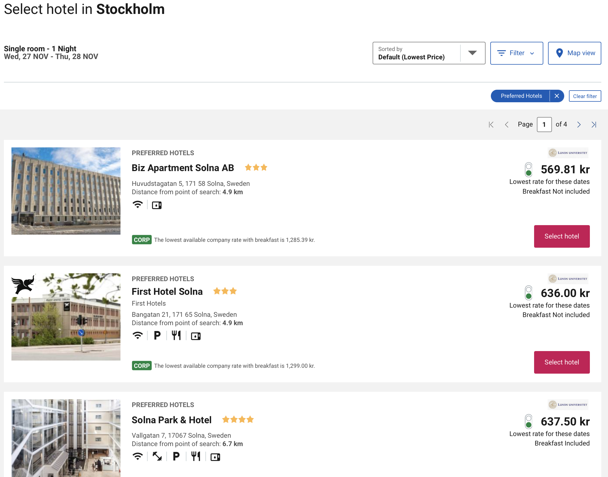
Task: Open the Sorted by dropdown
Action: (416, 53)
